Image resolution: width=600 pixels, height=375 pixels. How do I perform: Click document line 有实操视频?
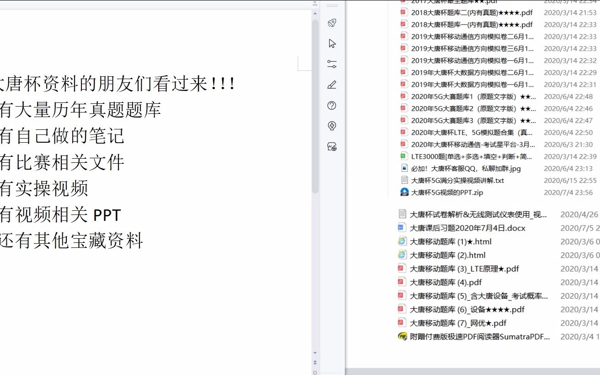tap(44, 188)
